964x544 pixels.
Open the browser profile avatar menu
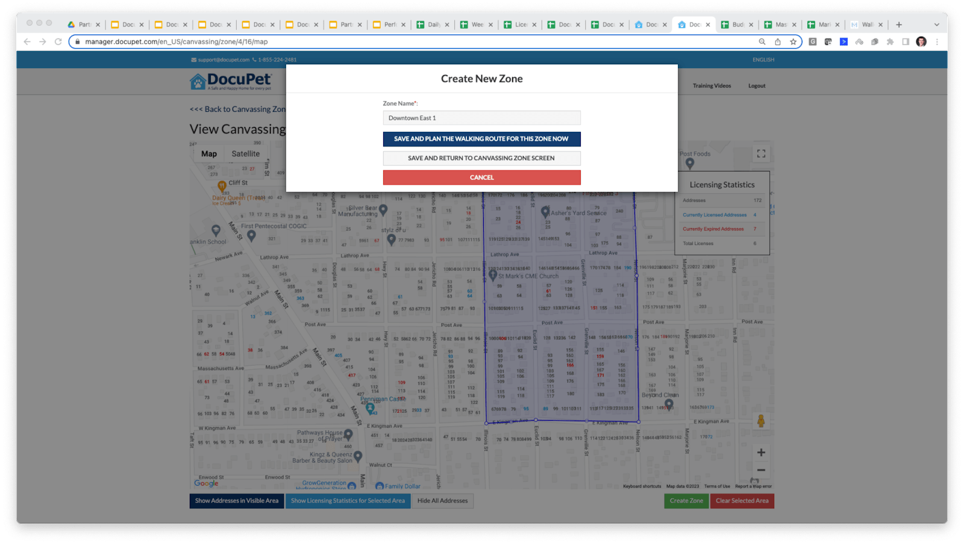coord(921,42)
